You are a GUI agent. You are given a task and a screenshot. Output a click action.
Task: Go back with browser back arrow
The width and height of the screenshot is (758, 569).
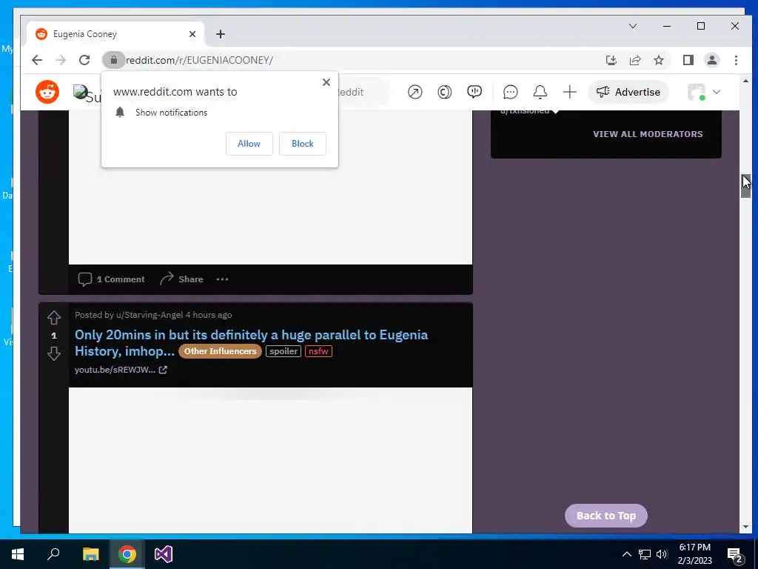[37, 60]
